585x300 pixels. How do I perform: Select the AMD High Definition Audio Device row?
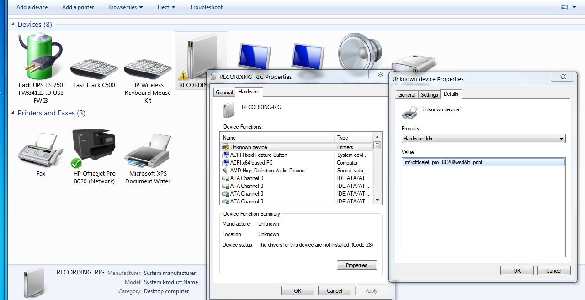coord(297,171)
